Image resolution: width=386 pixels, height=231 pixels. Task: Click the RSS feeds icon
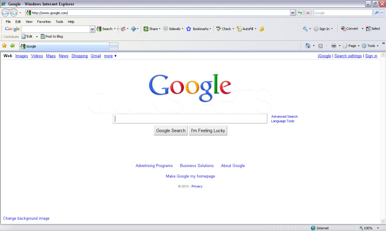click(x=320, y=46)
